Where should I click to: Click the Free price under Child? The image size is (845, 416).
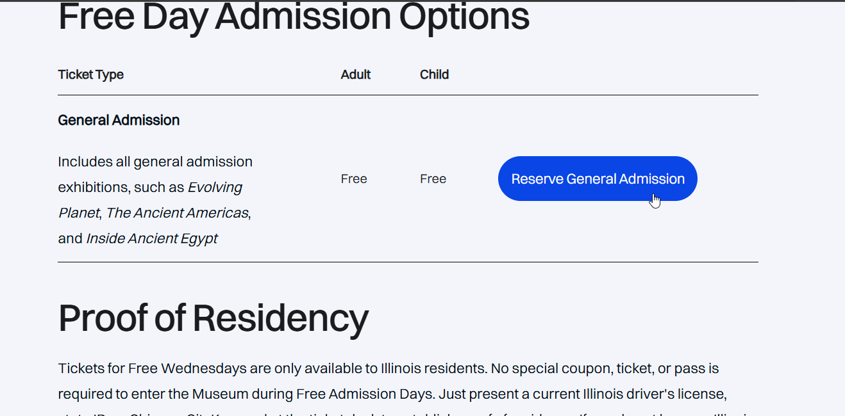[433, 179]
